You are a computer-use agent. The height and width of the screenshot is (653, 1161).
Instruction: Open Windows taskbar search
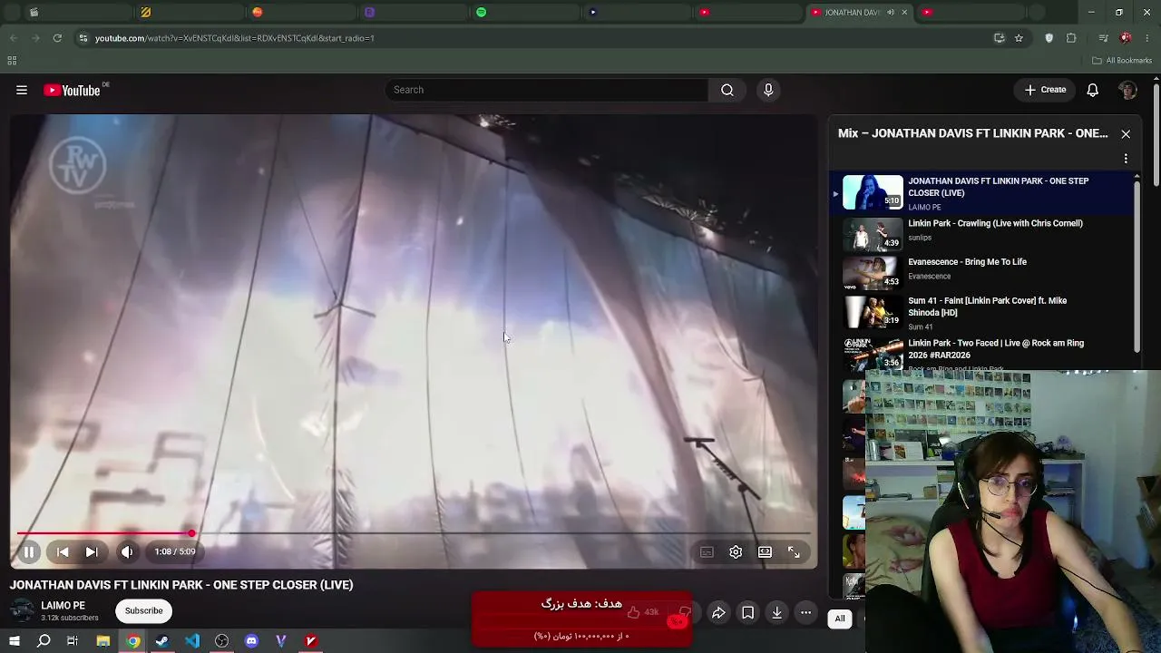[x=44, y=641]
